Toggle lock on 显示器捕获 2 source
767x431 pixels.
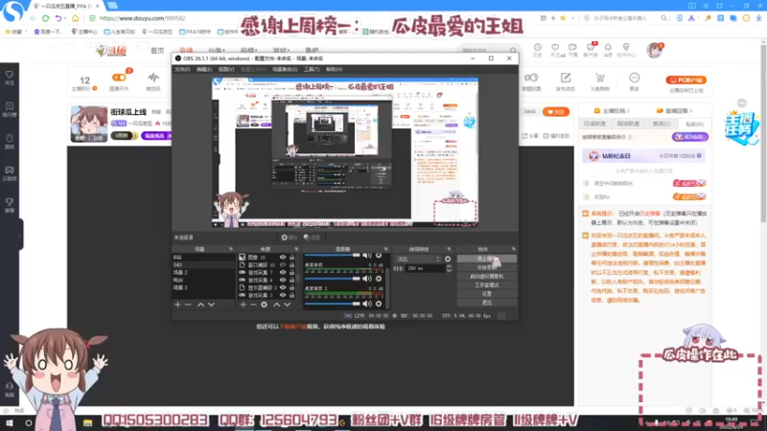[292, 288]
